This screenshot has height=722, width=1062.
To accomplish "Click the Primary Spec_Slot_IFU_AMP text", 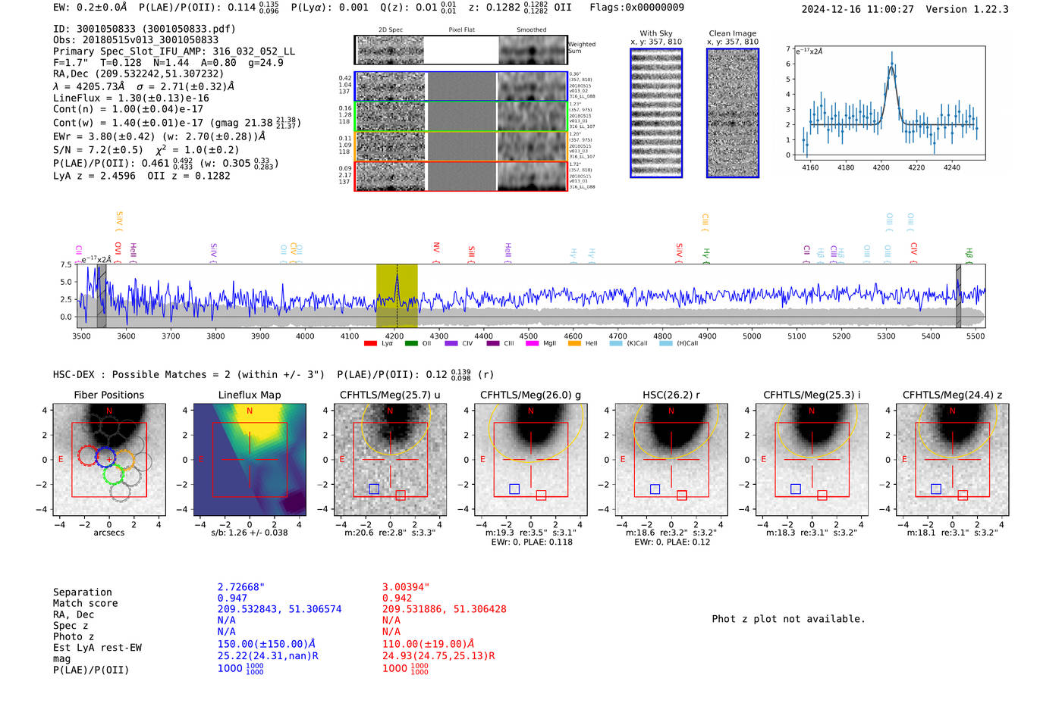I will (174, 52).
